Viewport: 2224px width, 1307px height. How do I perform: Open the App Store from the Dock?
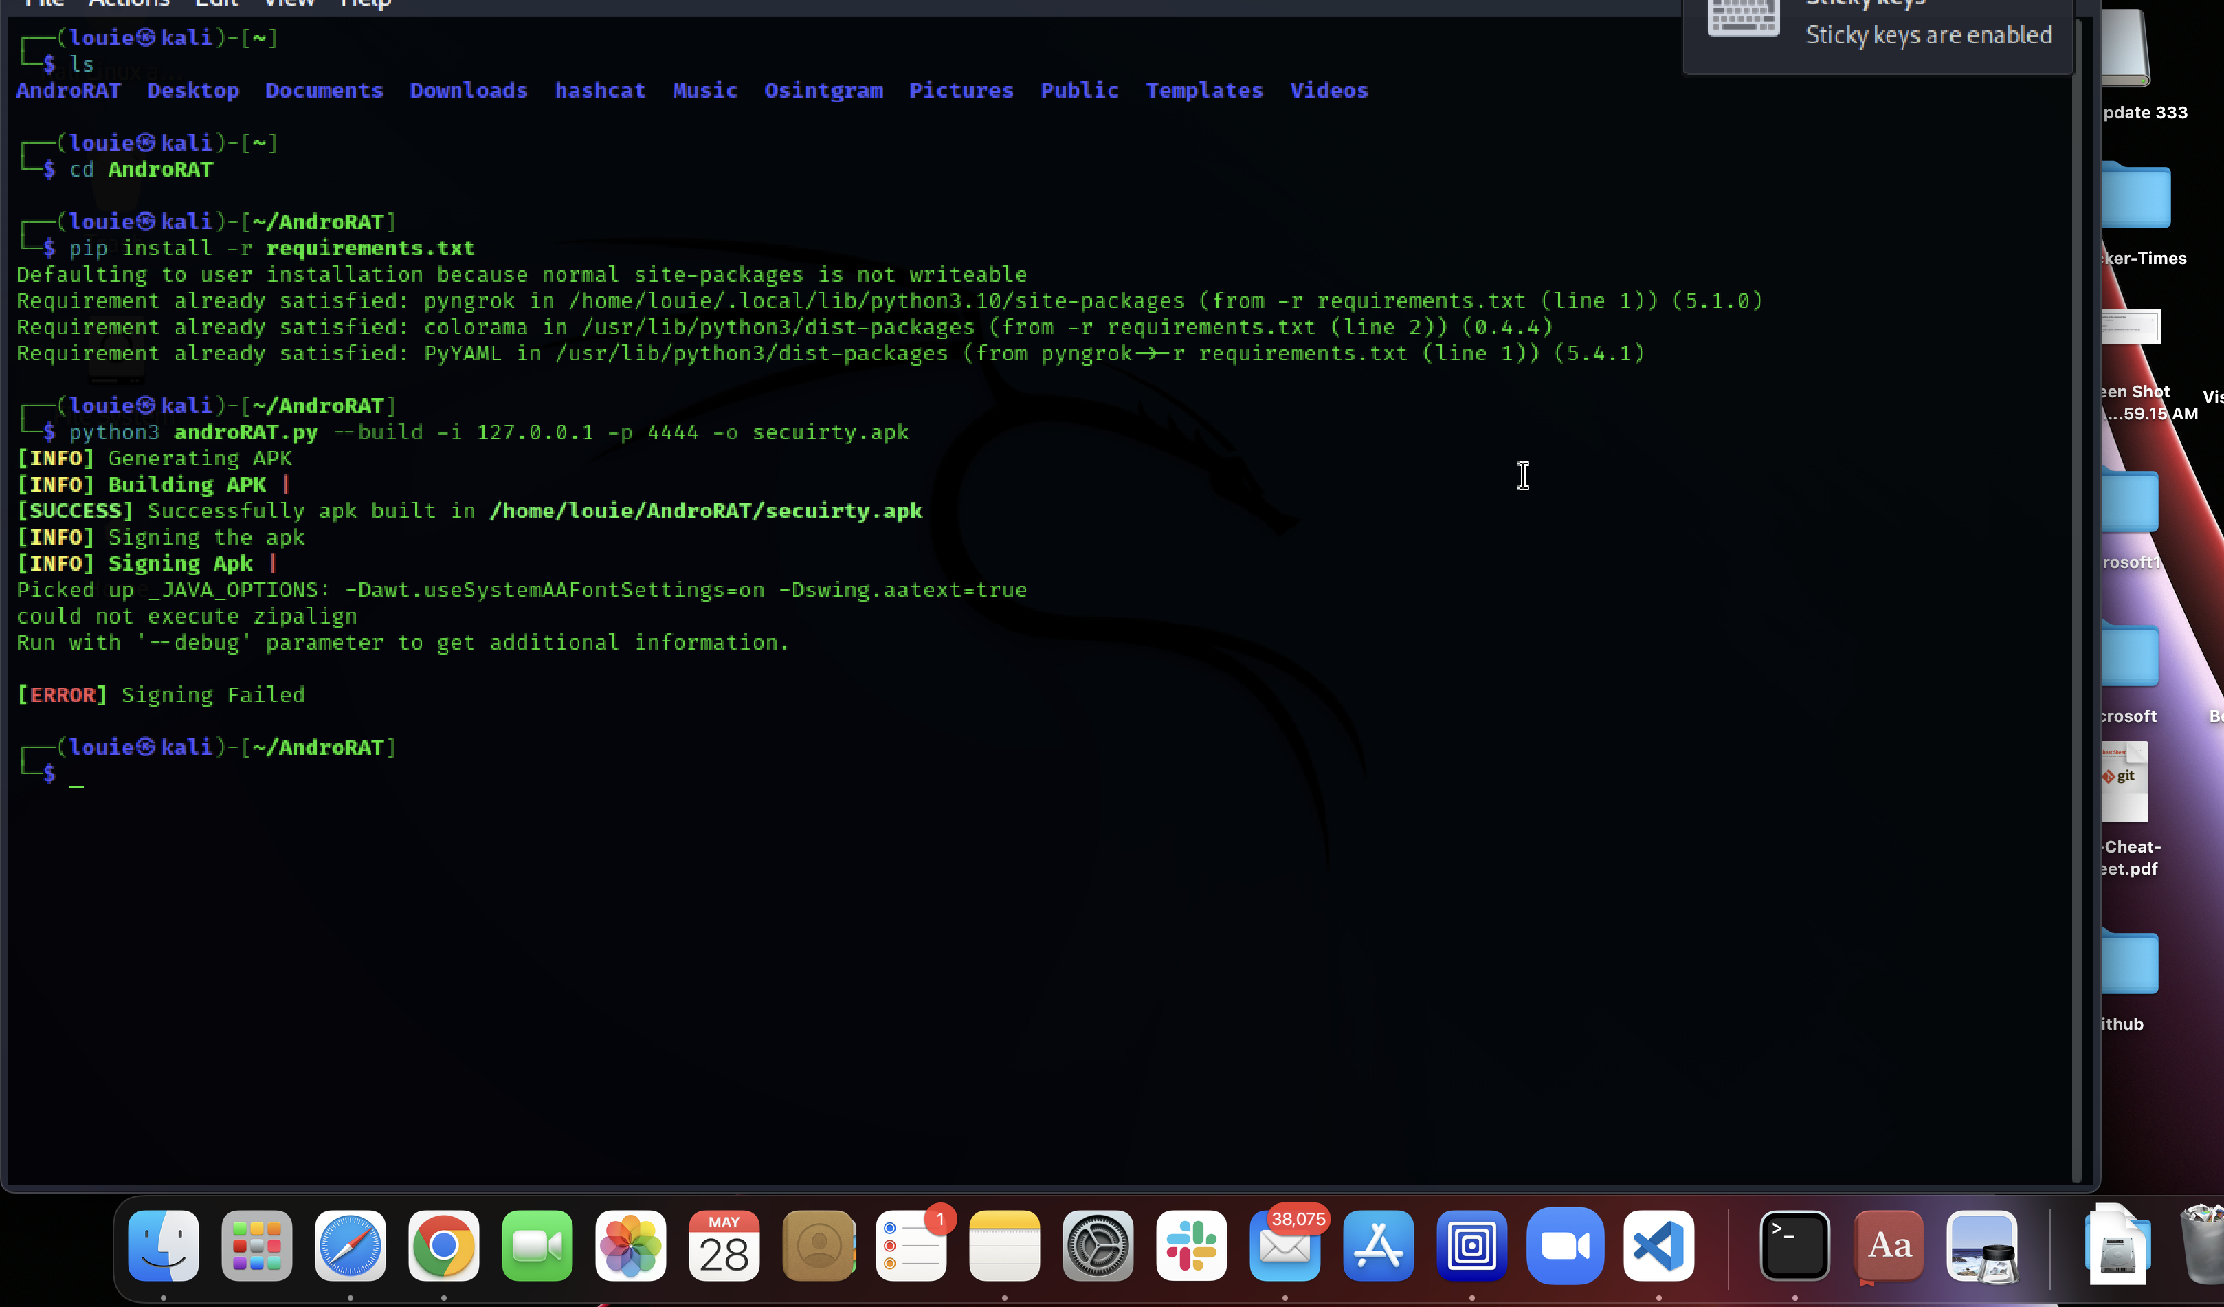click(1379, 1246)
